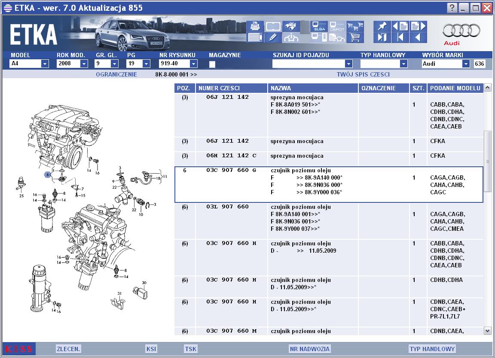Click the pushpin icon
Viewport: 495px width, 358px height.
coord(382,26)
